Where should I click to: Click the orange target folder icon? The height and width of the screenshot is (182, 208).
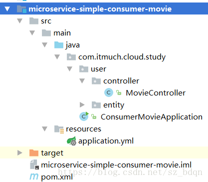(x=34, y=153)
